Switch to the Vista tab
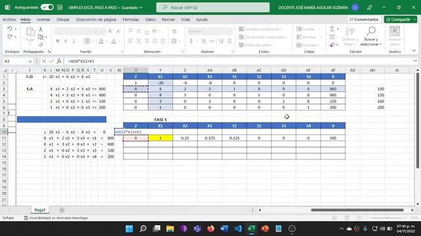 click(x=186, y=20)
